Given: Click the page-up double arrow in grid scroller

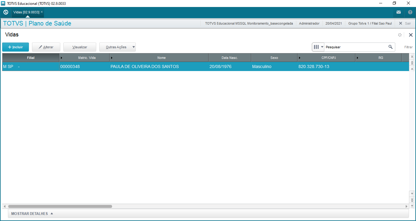Looking at the screenshot, I should [x=412, y=63].
